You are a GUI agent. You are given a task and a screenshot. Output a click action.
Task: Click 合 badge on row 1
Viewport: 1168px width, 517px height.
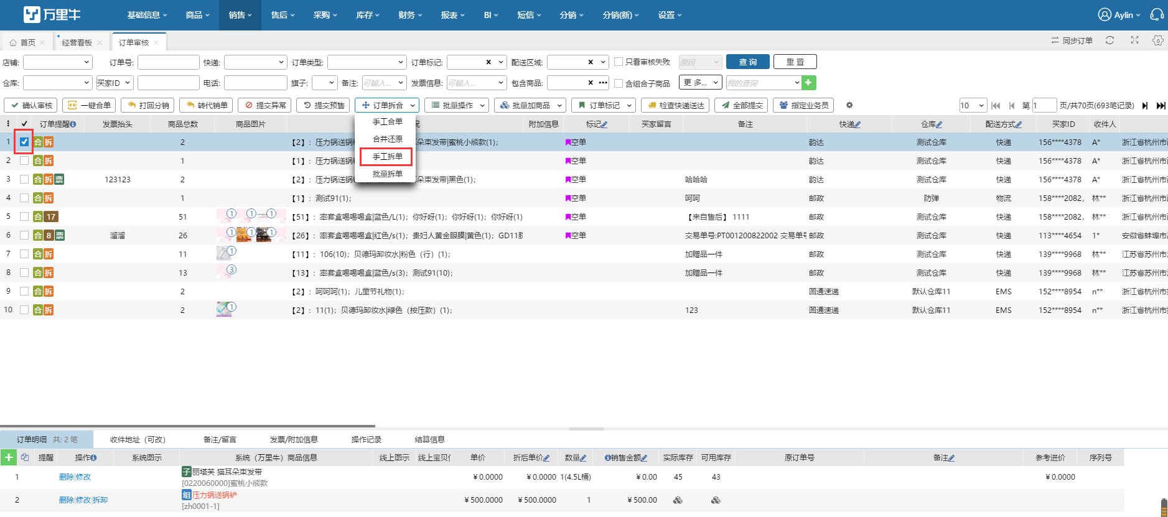click(38, 142)
